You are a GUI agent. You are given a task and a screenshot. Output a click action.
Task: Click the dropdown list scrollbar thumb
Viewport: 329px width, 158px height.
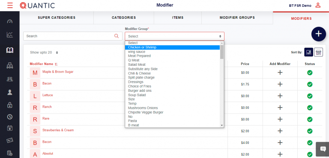(x=221, y=52)
